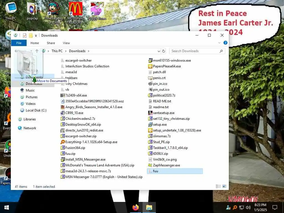This screenshot has width=284, height=213.
Task: Select ZapMessenger.exe icon
Action: point(150,165)
